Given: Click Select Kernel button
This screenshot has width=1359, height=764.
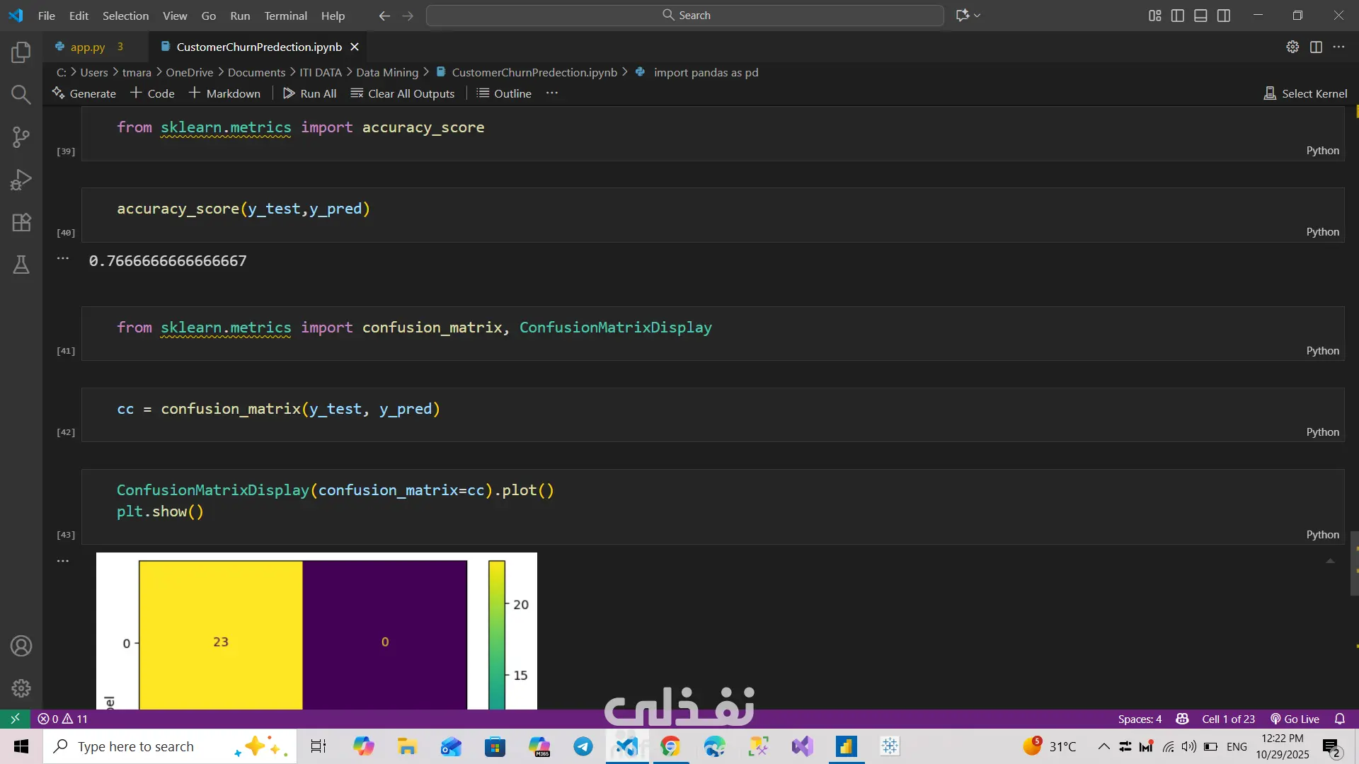Looking at the screenshot, I should tap(1306, 93).
